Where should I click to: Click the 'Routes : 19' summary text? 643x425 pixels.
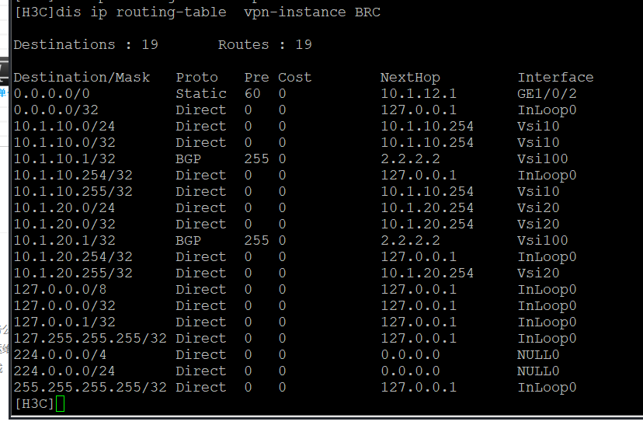coord(265,45)
